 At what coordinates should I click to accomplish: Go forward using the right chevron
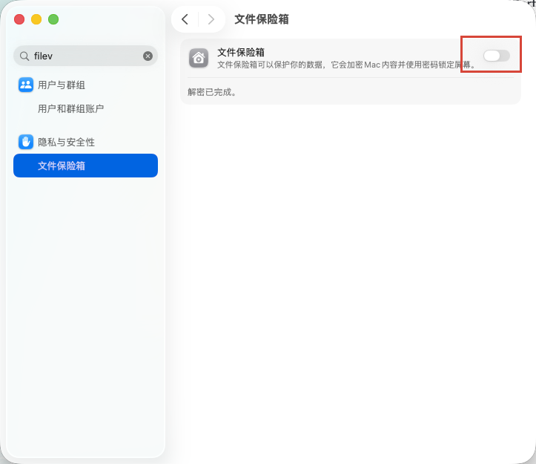pyautogui.click(x=211, y=19)
